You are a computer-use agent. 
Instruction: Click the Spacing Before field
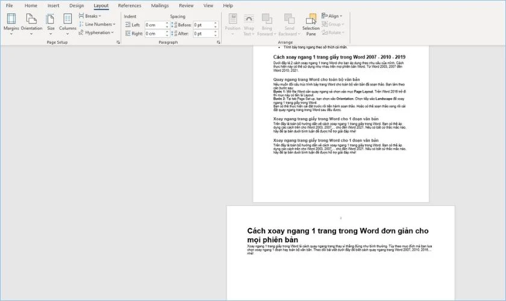pos(203,25)
